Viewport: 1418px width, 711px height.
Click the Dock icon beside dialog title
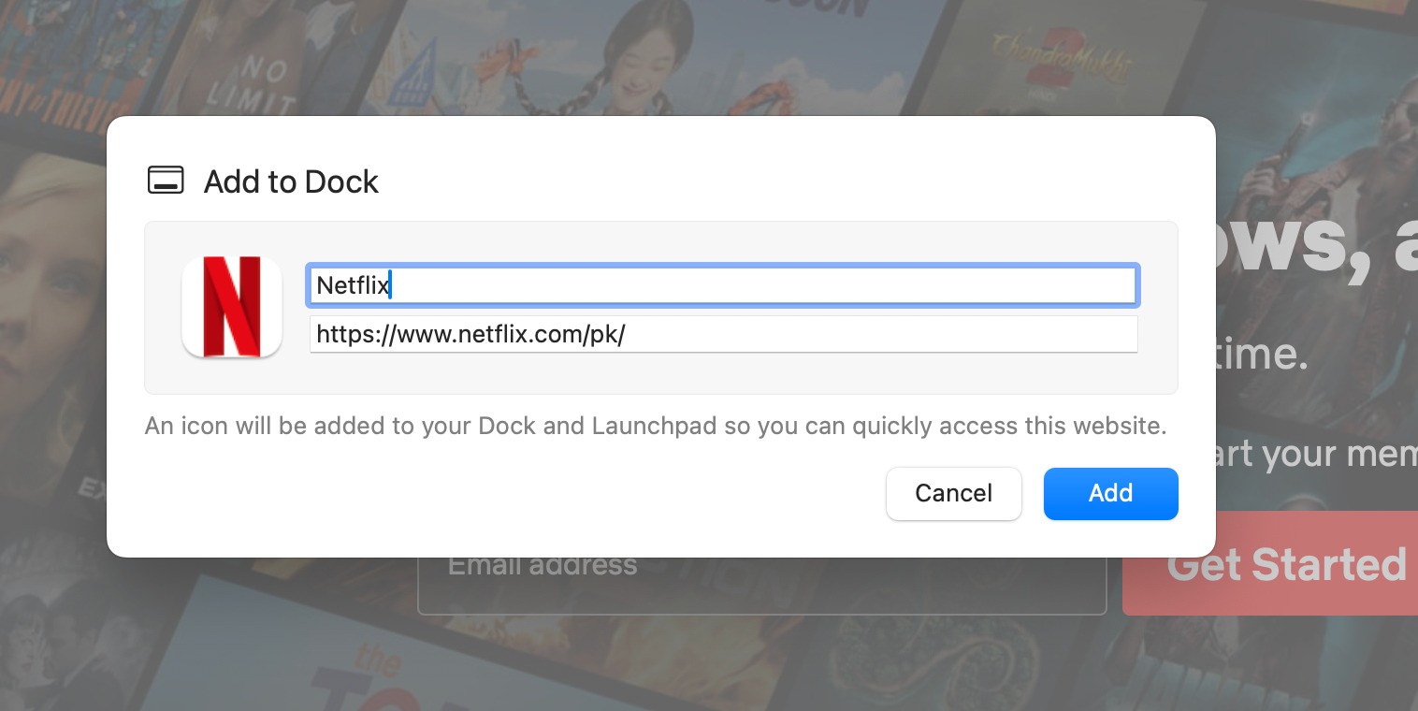(166, 180)
